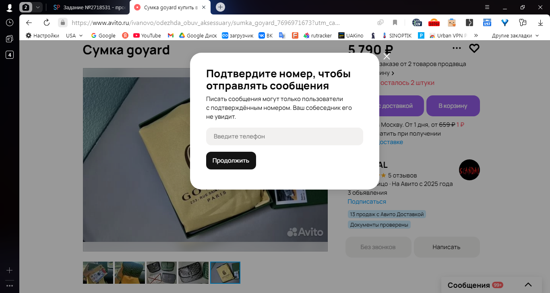
Task: Click the 'Продолжить' button
Action: pos(231,161)
